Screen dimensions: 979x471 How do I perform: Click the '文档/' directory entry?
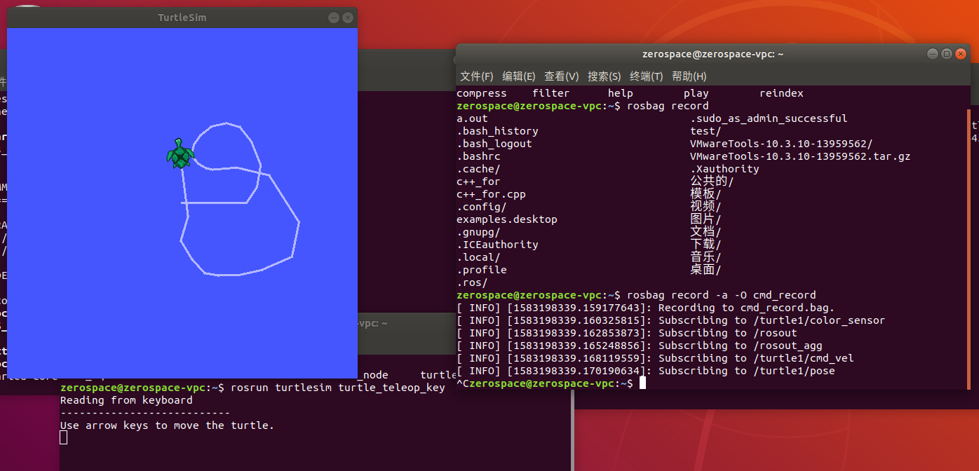pyautogui.click(x=705, y=232)
